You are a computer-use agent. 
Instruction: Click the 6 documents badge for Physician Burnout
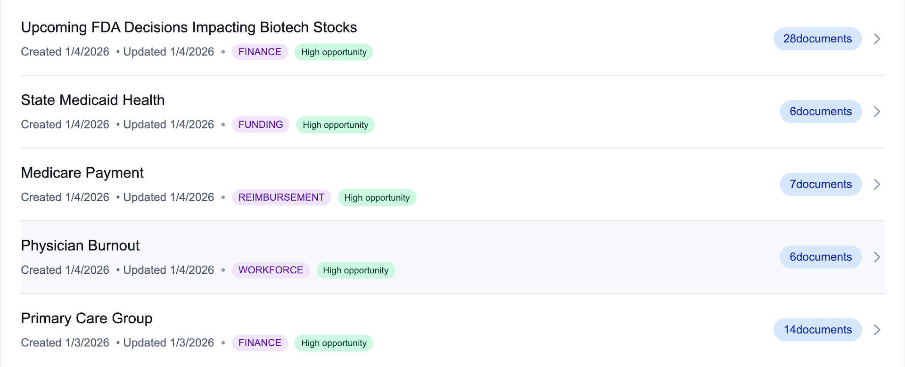tap(821, 257)
